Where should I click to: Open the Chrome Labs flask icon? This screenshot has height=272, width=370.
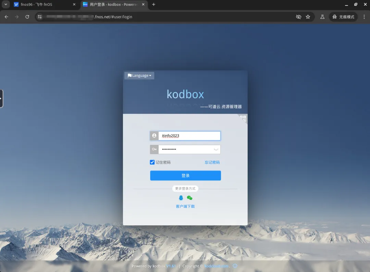[322, 17]
